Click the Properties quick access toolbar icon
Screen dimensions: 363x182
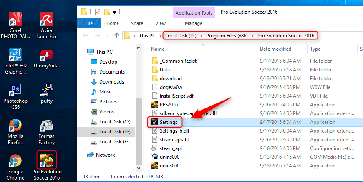click(x=98, y=12)
